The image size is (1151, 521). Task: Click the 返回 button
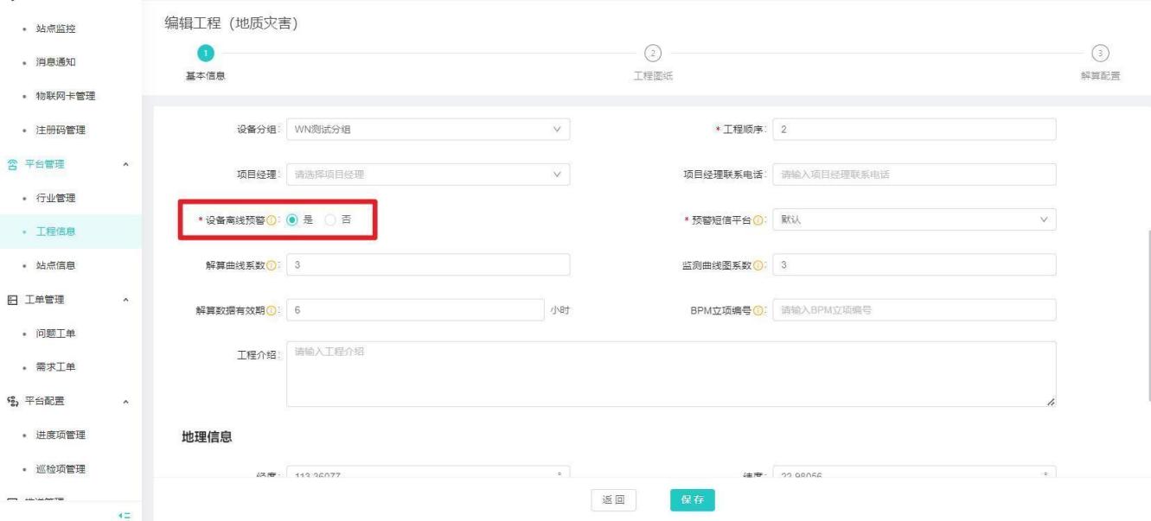click(x=614, y=500)
